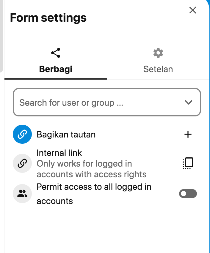
Task: Add a share link with the plus icon
Action: tap(188, 134)
